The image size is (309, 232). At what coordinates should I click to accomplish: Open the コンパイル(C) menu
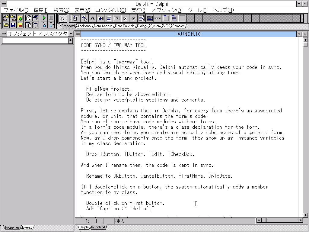click(111, 10)
